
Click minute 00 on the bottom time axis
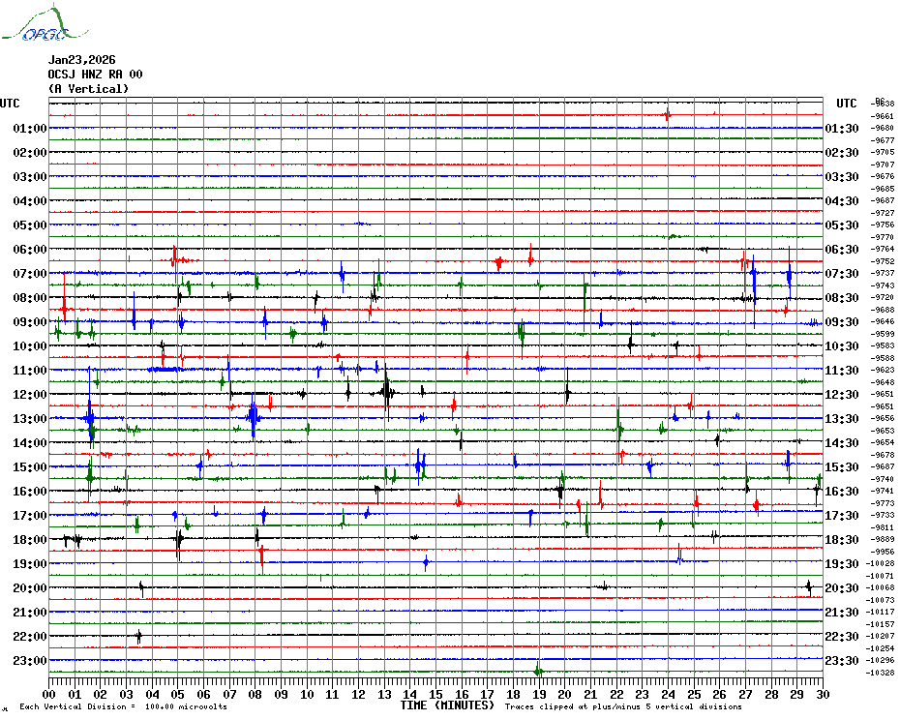pos(49,694)
